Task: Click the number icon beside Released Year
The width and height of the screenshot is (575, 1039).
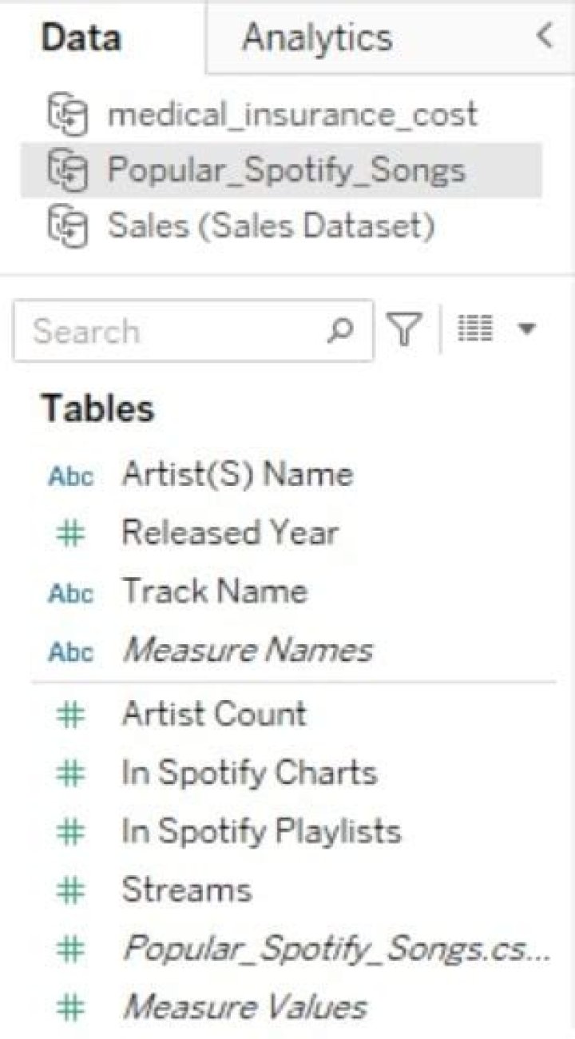Action: [70, 534]
